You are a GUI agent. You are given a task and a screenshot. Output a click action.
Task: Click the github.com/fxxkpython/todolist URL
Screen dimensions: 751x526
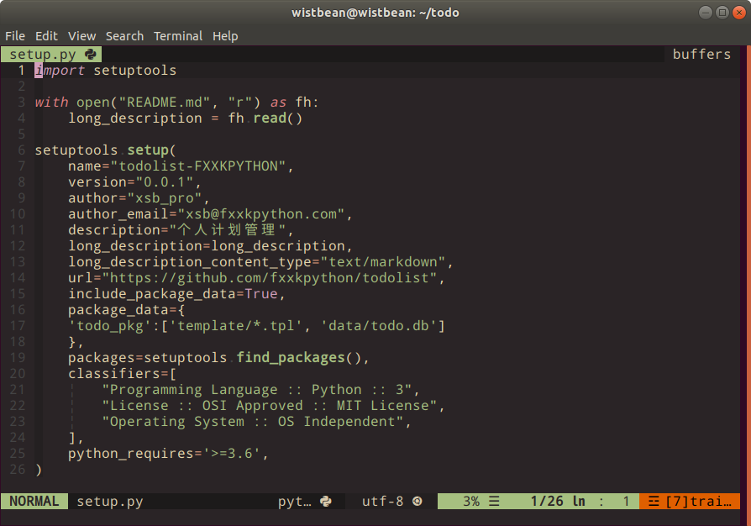(269, 278)
